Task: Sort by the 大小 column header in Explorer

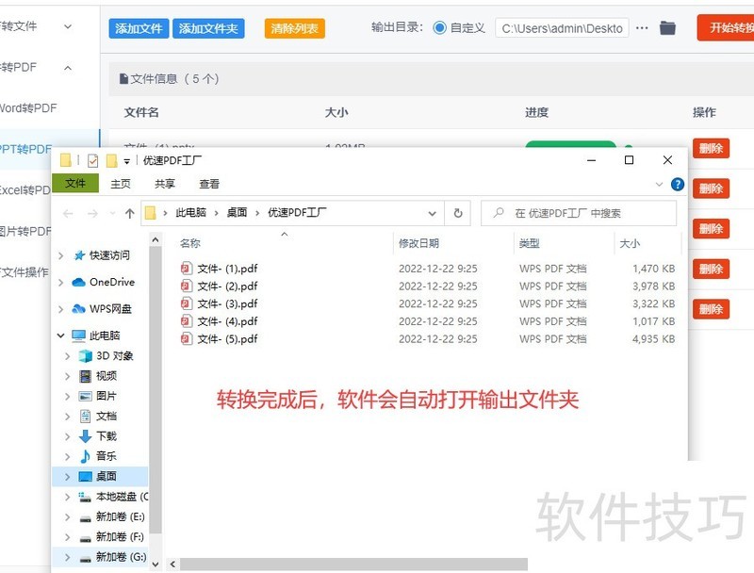Action: pyautogui.click(x=630, y=243)
